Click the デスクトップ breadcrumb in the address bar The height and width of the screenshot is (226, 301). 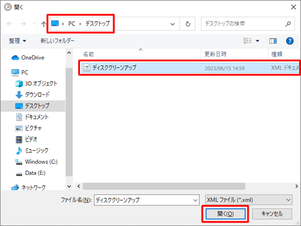point(98,23)
